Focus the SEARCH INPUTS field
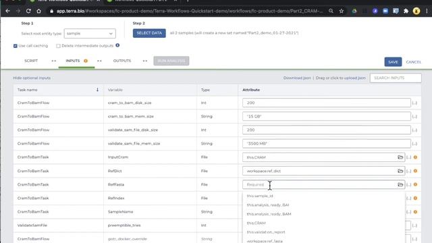Screen dimensions: 432x243 [x=396, y=78]
